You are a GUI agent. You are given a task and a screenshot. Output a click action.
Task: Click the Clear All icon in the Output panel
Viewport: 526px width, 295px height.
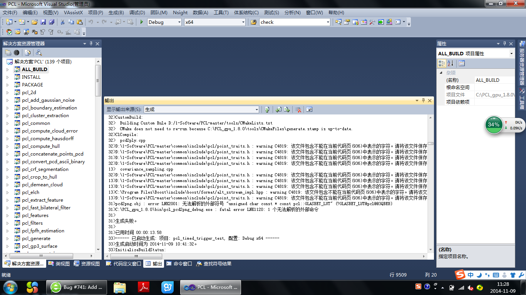pos(298,109)
